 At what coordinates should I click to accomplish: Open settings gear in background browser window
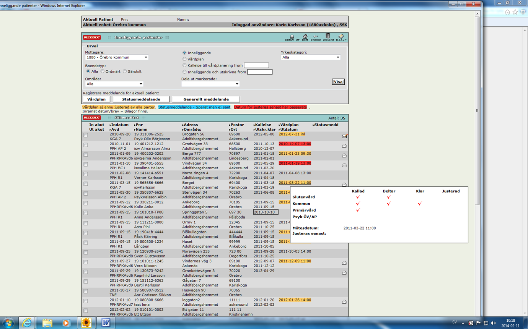point(523,12)
